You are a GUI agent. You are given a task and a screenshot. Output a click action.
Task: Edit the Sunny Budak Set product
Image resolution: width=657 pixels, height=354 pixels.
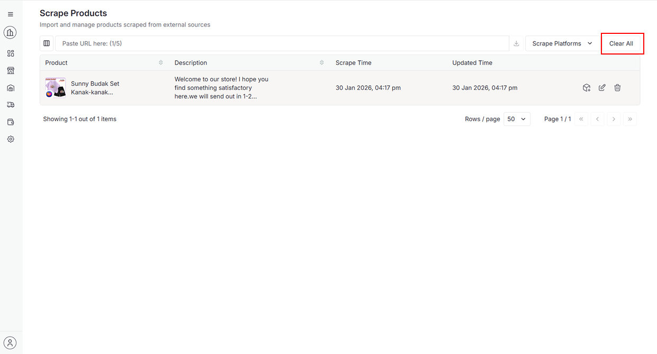tap(602, 88)
